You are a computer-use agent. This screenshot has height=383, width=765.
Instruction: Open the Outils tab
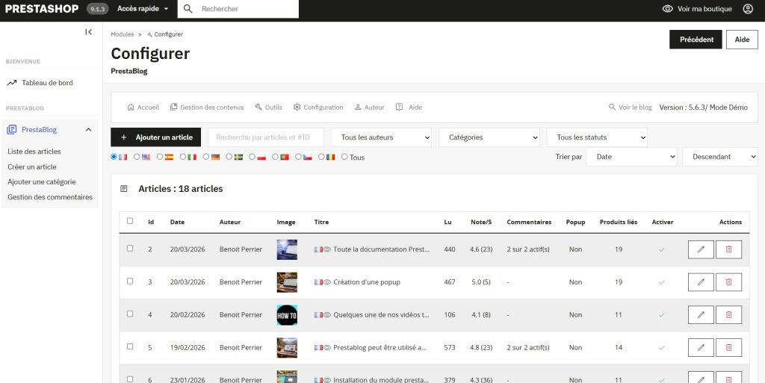coord(268,108)
